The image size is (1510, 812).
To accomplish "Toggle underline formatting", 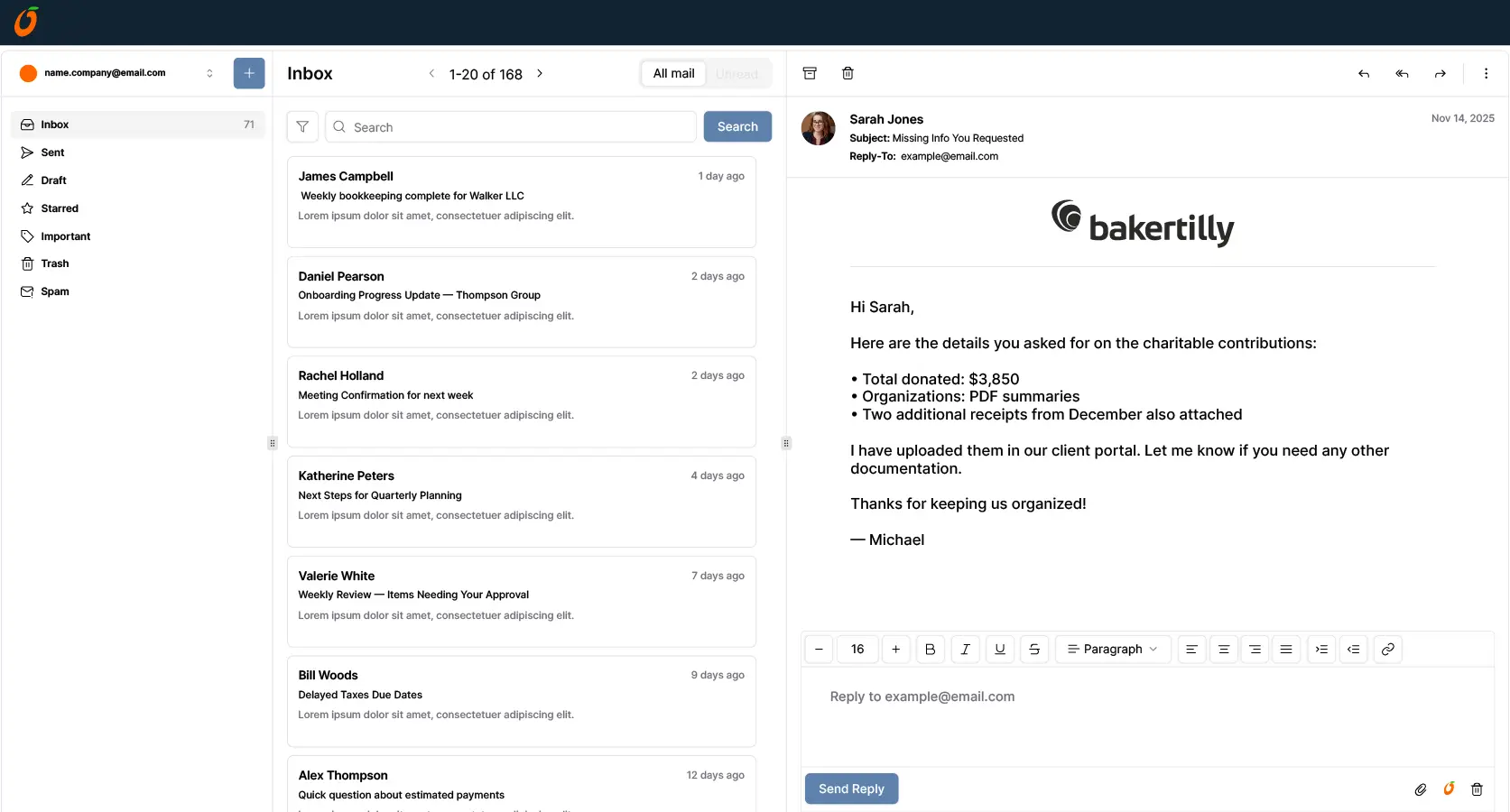I will [1000, 650].
